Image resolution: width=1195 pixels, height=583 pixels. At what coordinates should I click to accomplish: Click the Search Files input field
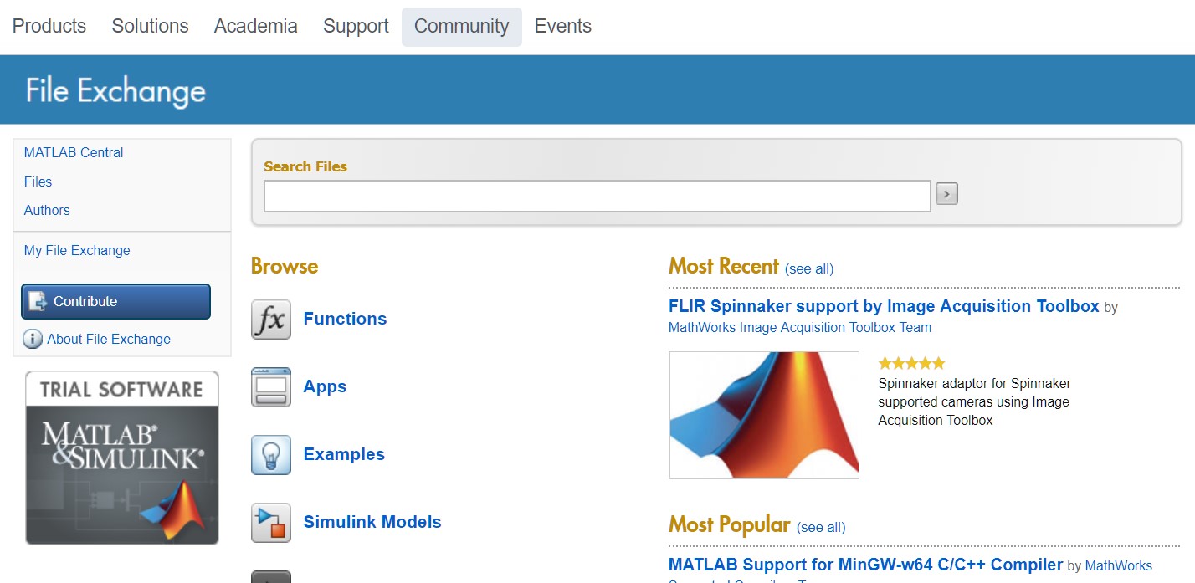click(x=597, y=196)
